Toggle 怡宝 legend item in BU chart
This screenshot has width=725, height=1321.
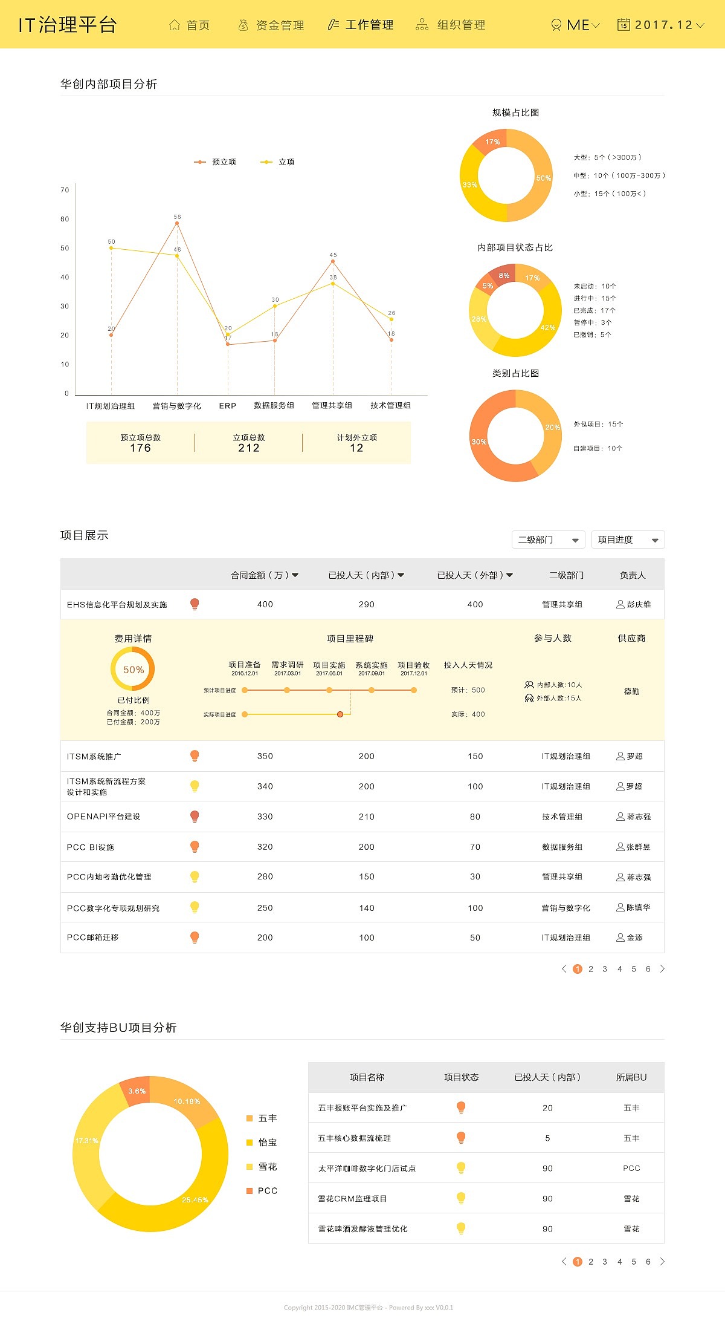pos(262,1143)
